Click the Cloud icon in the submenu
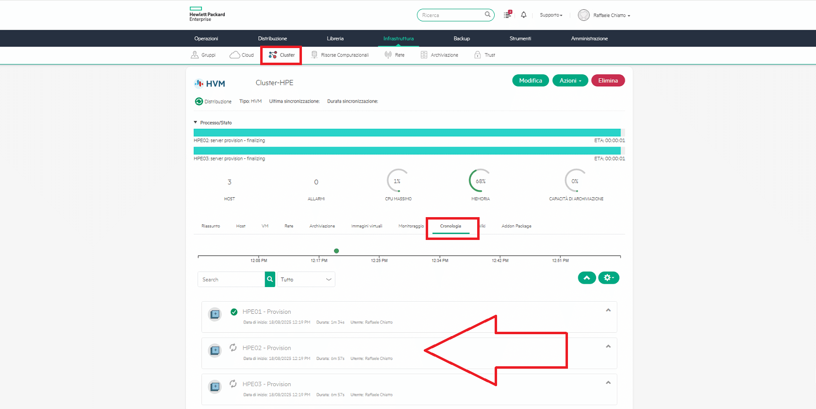816x409 pixels. pyautogui.click(x=234, y=55)
